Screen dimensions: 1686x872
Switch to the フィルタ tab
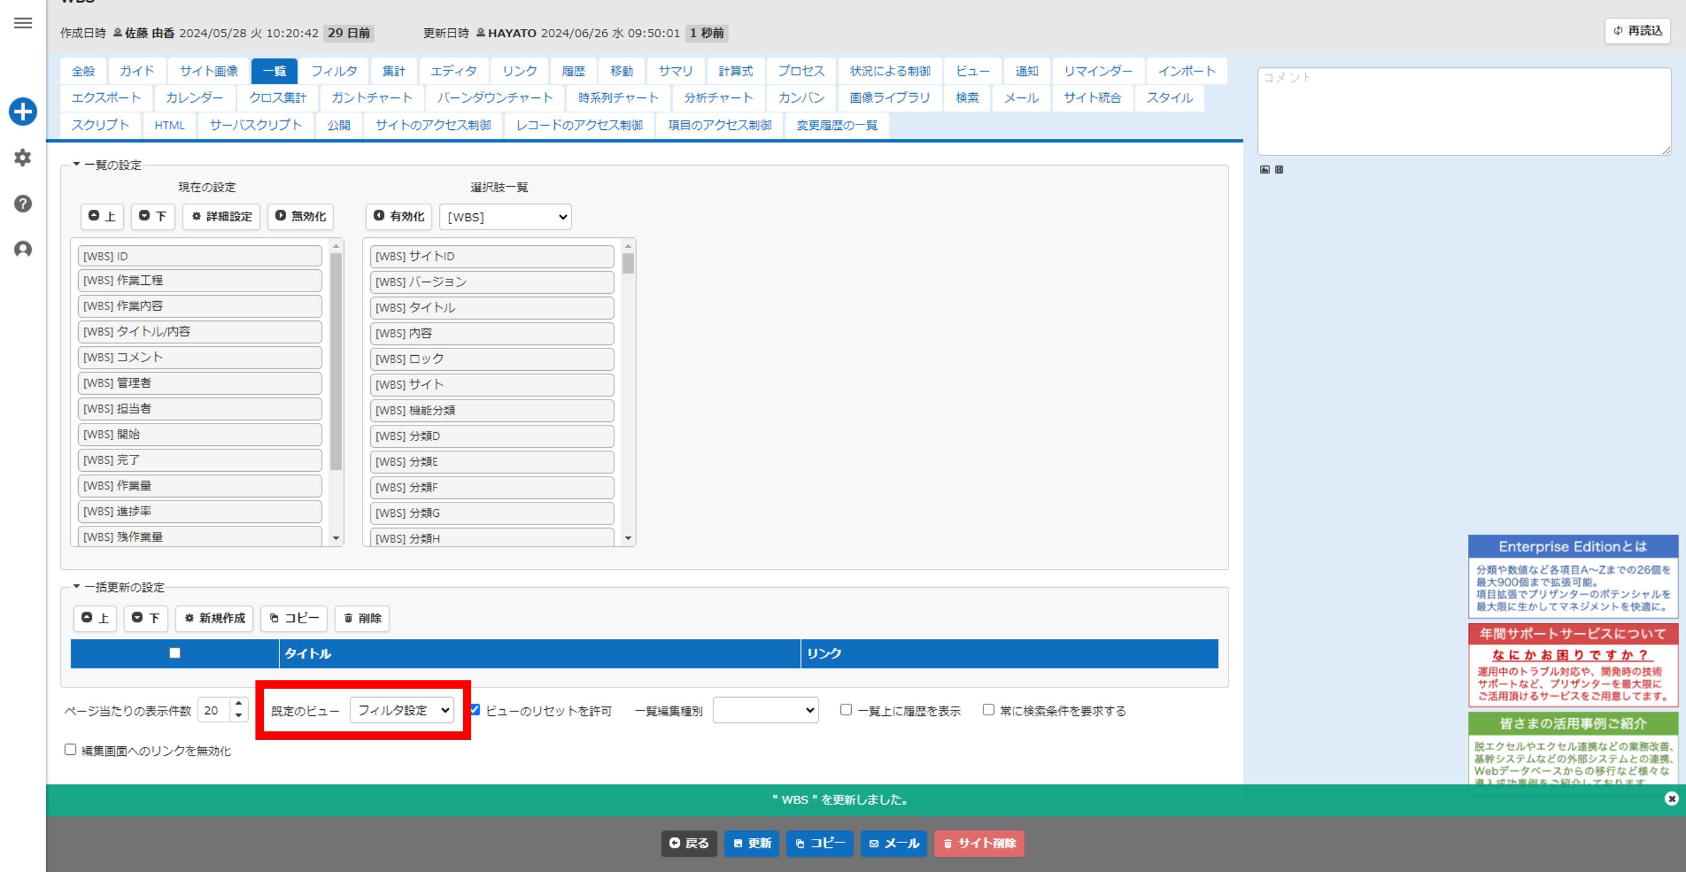[x=334, y=71]
